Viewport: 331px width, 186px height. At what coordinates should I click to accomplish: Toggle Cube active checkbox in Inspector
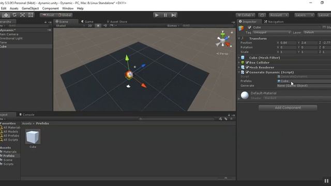point(249,27)
